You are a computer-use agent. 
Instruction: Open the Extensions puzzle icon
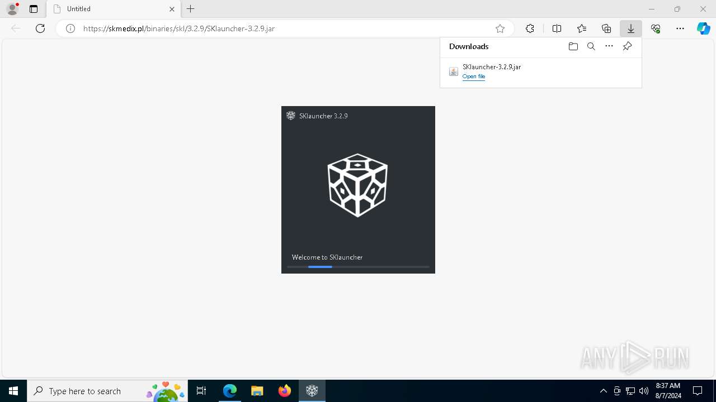click(x=530, y=28)
